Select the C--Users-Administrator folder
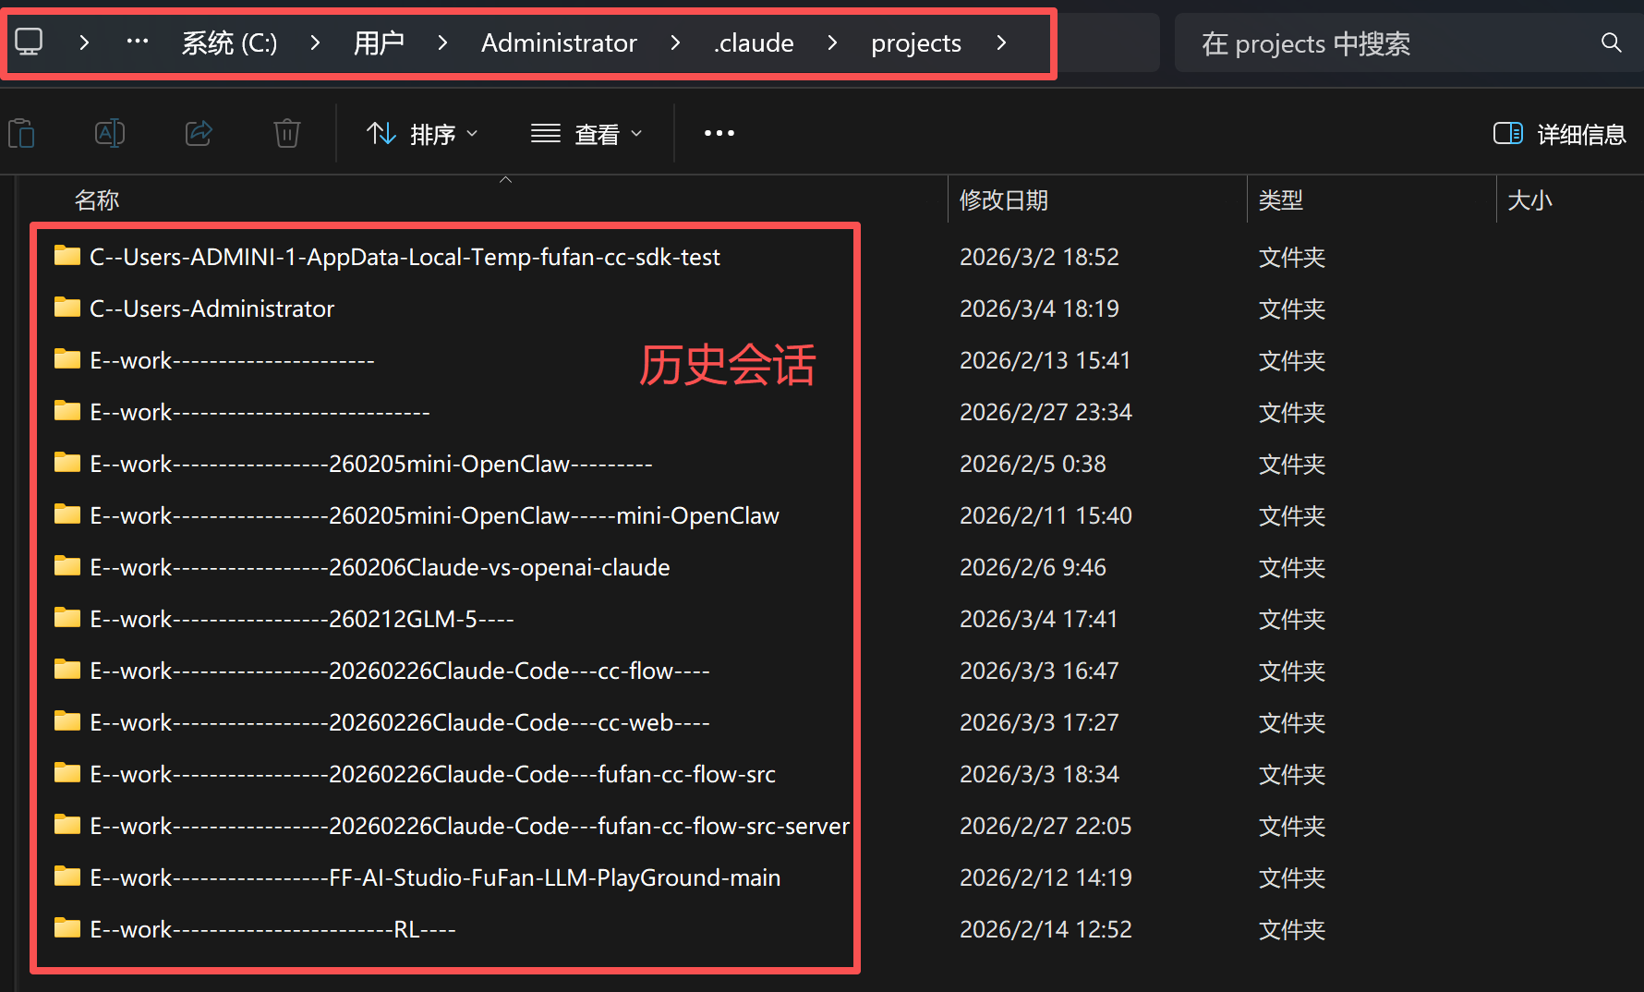 (x=212, y=308)
